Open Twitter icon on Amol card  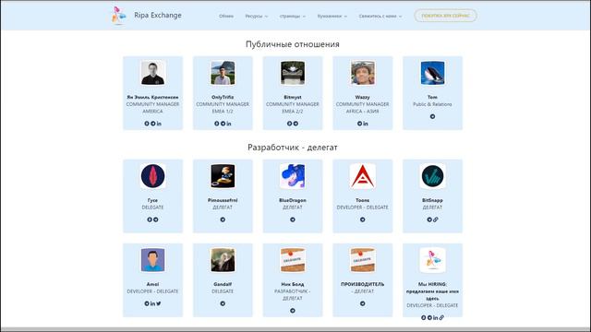click(159, 303)
